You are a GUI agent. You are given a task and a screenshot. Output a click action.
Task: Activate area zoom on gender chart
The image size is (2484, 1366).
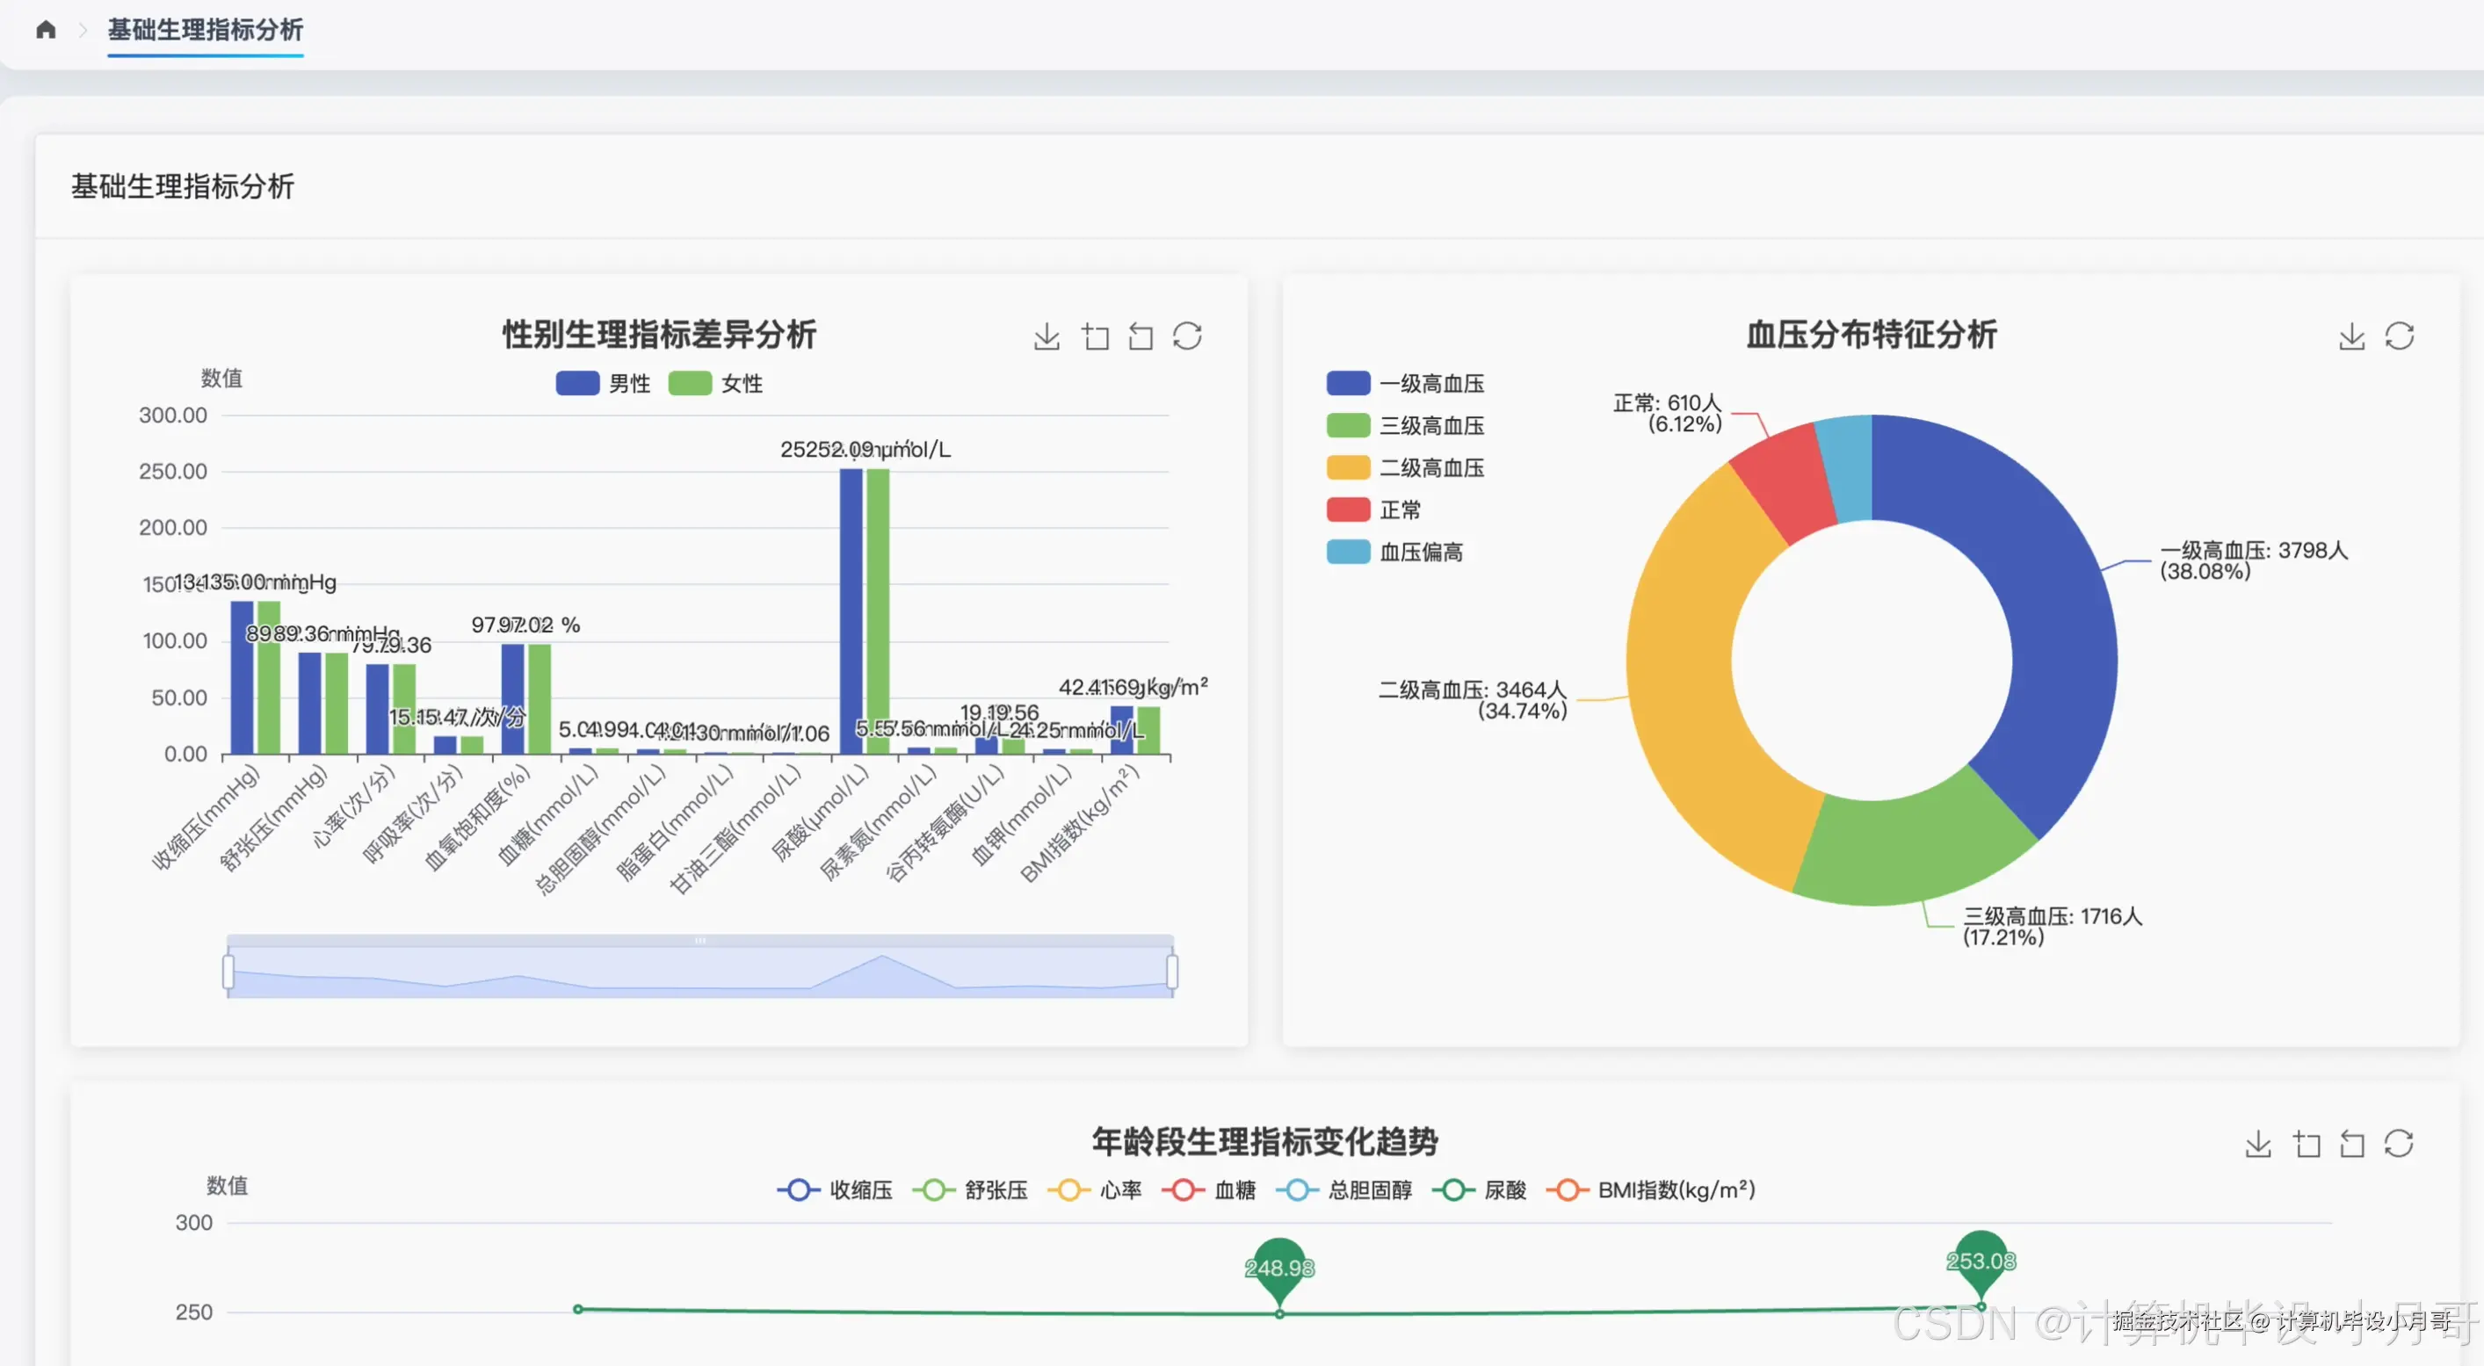(1095, 336)
